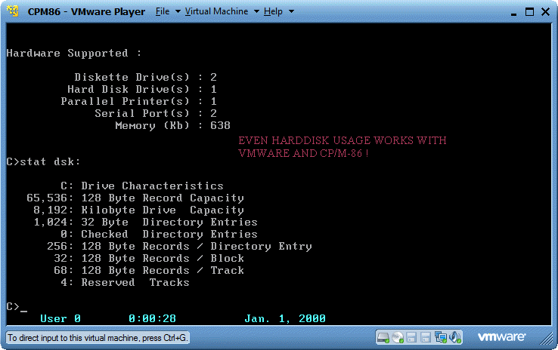Expand the arrow next to Help

[291, 11]
